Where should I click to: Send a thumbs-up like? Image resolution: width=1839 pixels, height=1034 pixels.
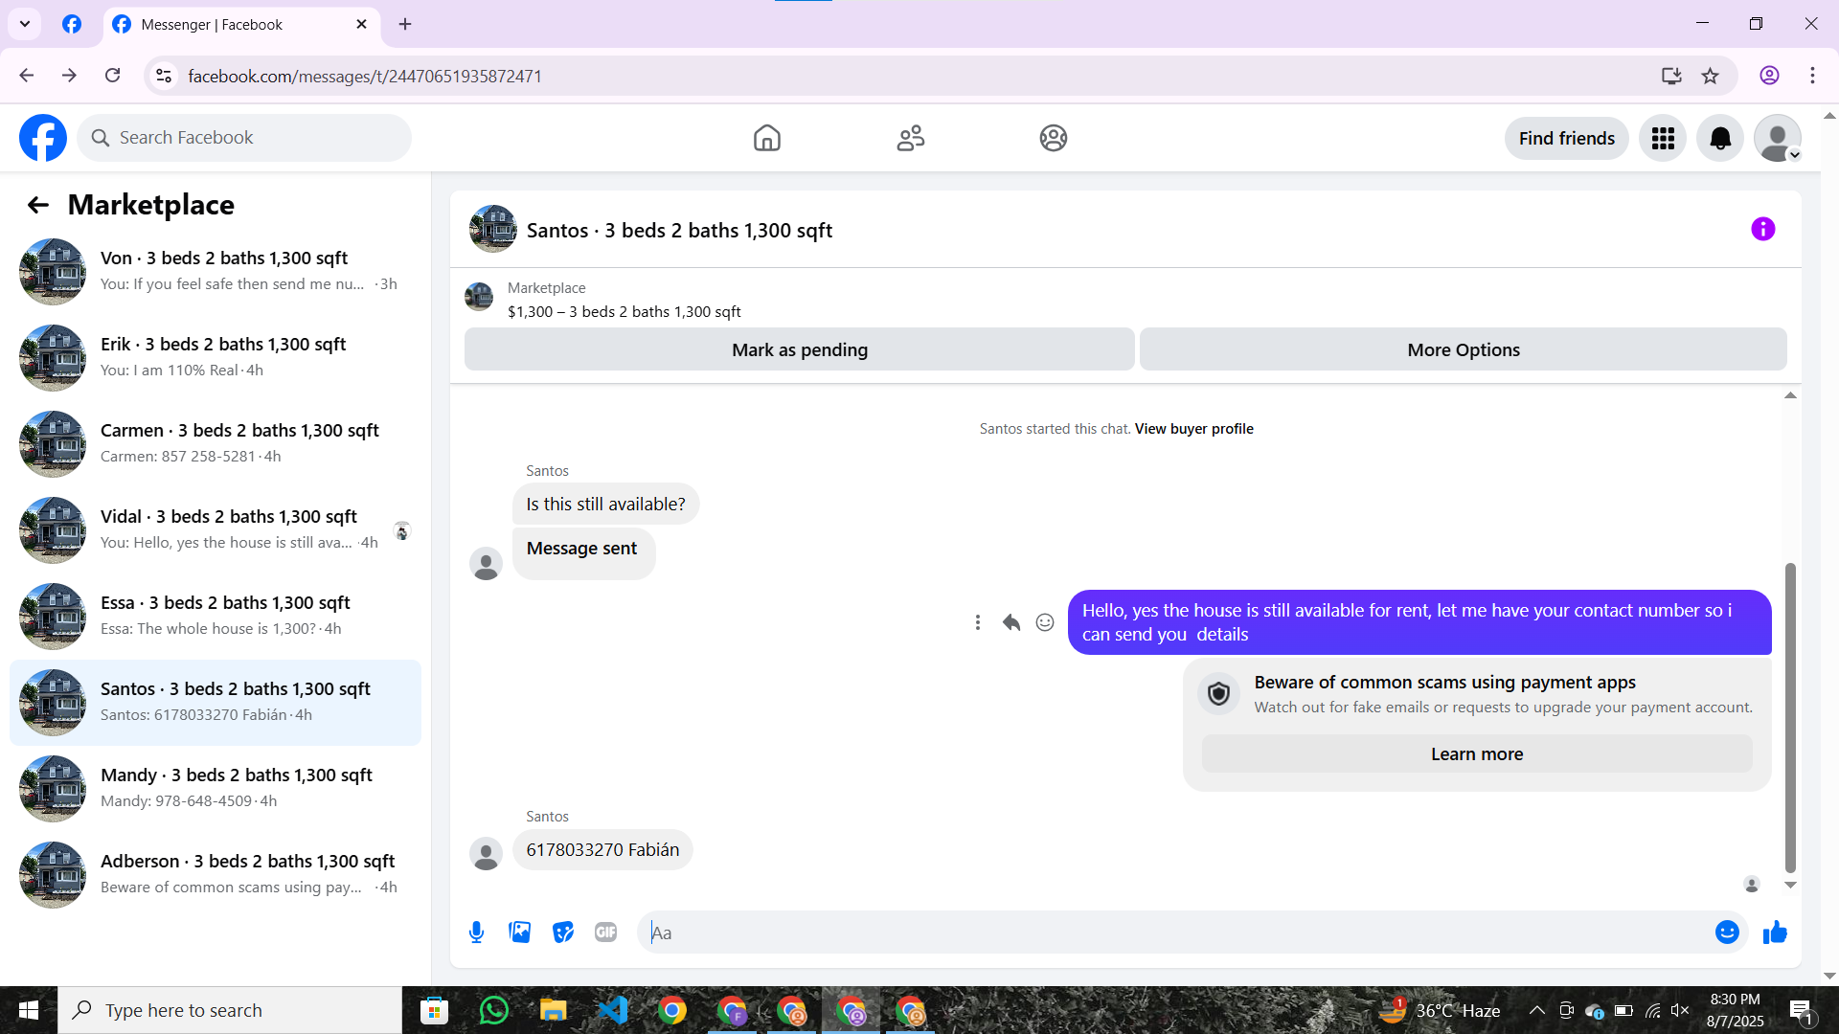(x=1775, y=932)
